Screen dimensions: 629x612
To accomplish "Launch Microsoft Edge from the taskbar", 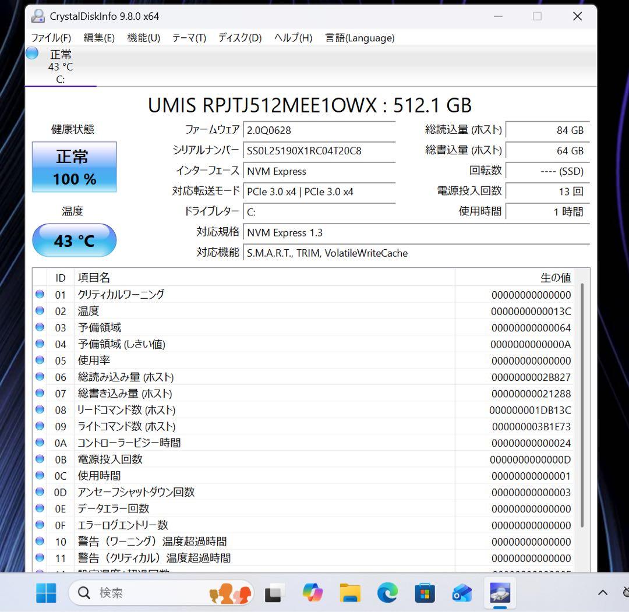I will [387, 593].
